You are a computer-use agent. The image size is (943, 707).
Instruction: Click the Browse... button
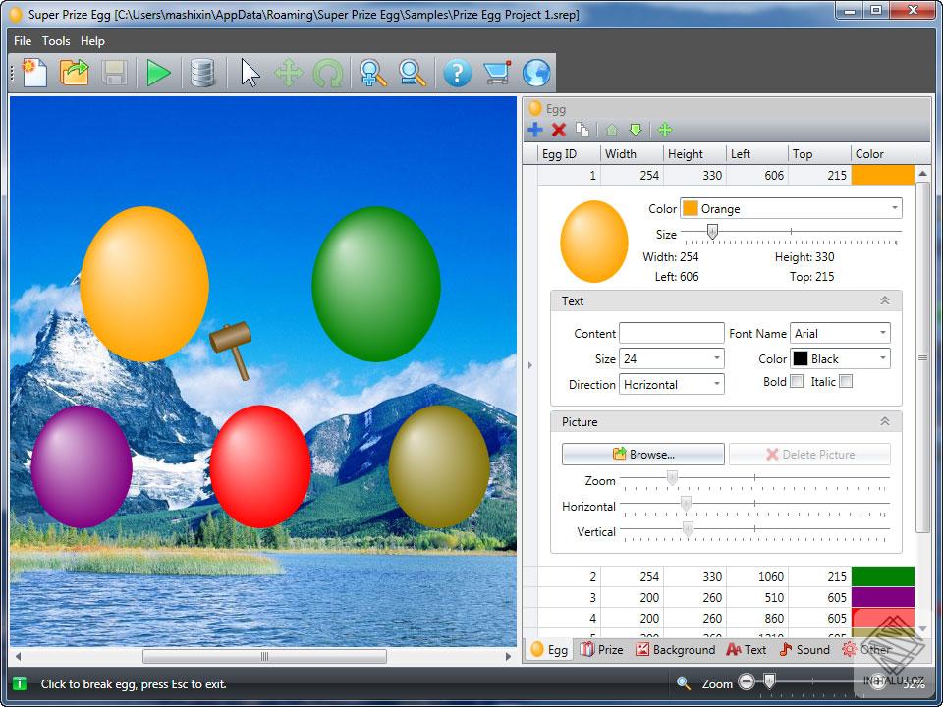[643, 455]
